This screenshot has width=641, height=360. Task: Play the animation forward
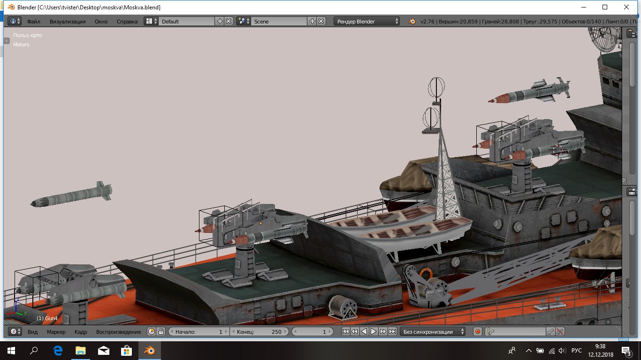point(374,331)
